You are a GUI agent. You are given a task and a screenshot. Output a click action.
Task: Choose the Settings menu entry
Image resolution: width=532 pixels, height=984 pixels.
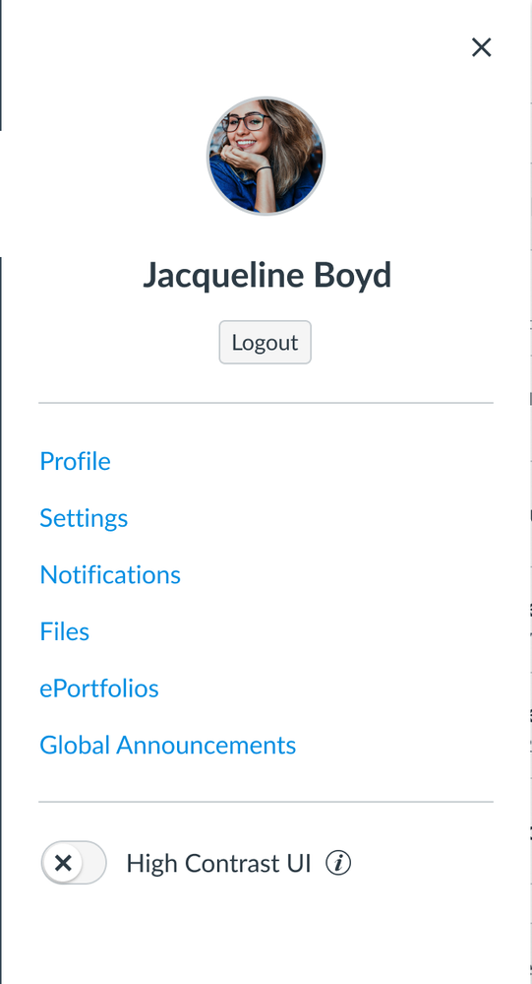click(x=84, y=518)
